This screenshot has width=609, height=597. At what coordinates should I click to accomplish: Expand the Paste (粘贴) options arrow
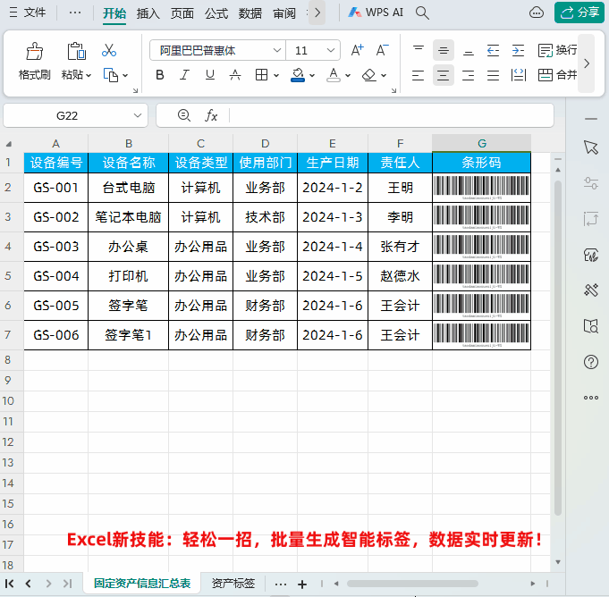[x=89, y=75]
